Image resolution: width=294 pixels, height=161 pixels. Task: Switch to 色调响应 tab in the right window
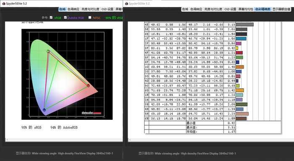[x=196, y=9]
